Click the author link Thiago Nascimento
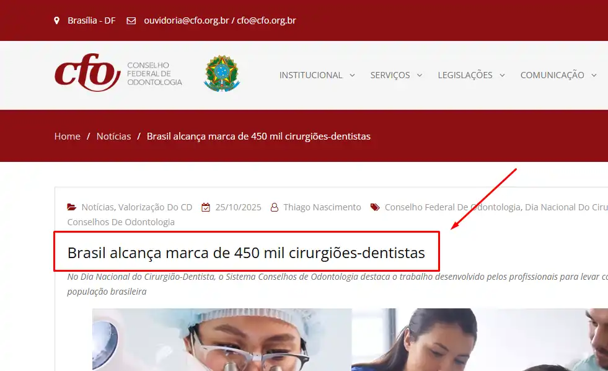Screen dimensions: 608x371 click(322, 207)
